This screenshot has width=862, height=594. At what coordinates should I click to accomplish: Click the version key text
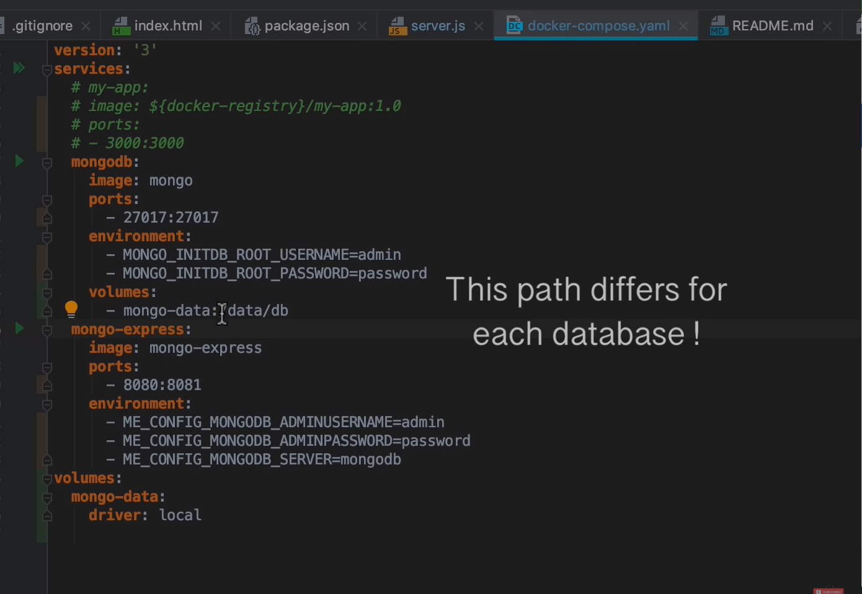[x=84, y=50]
